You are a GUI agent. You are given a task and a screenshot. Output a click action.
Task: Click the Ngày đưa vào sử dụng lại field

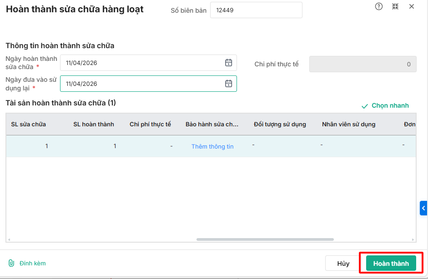point(141,84)
